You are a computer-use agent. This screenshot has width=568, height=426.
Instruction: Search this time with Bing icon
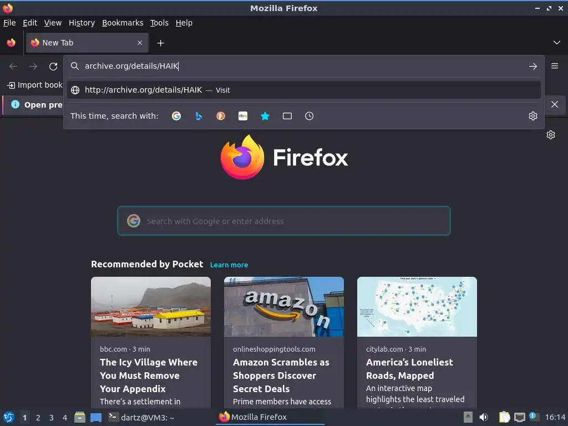(x=199, y=116)
